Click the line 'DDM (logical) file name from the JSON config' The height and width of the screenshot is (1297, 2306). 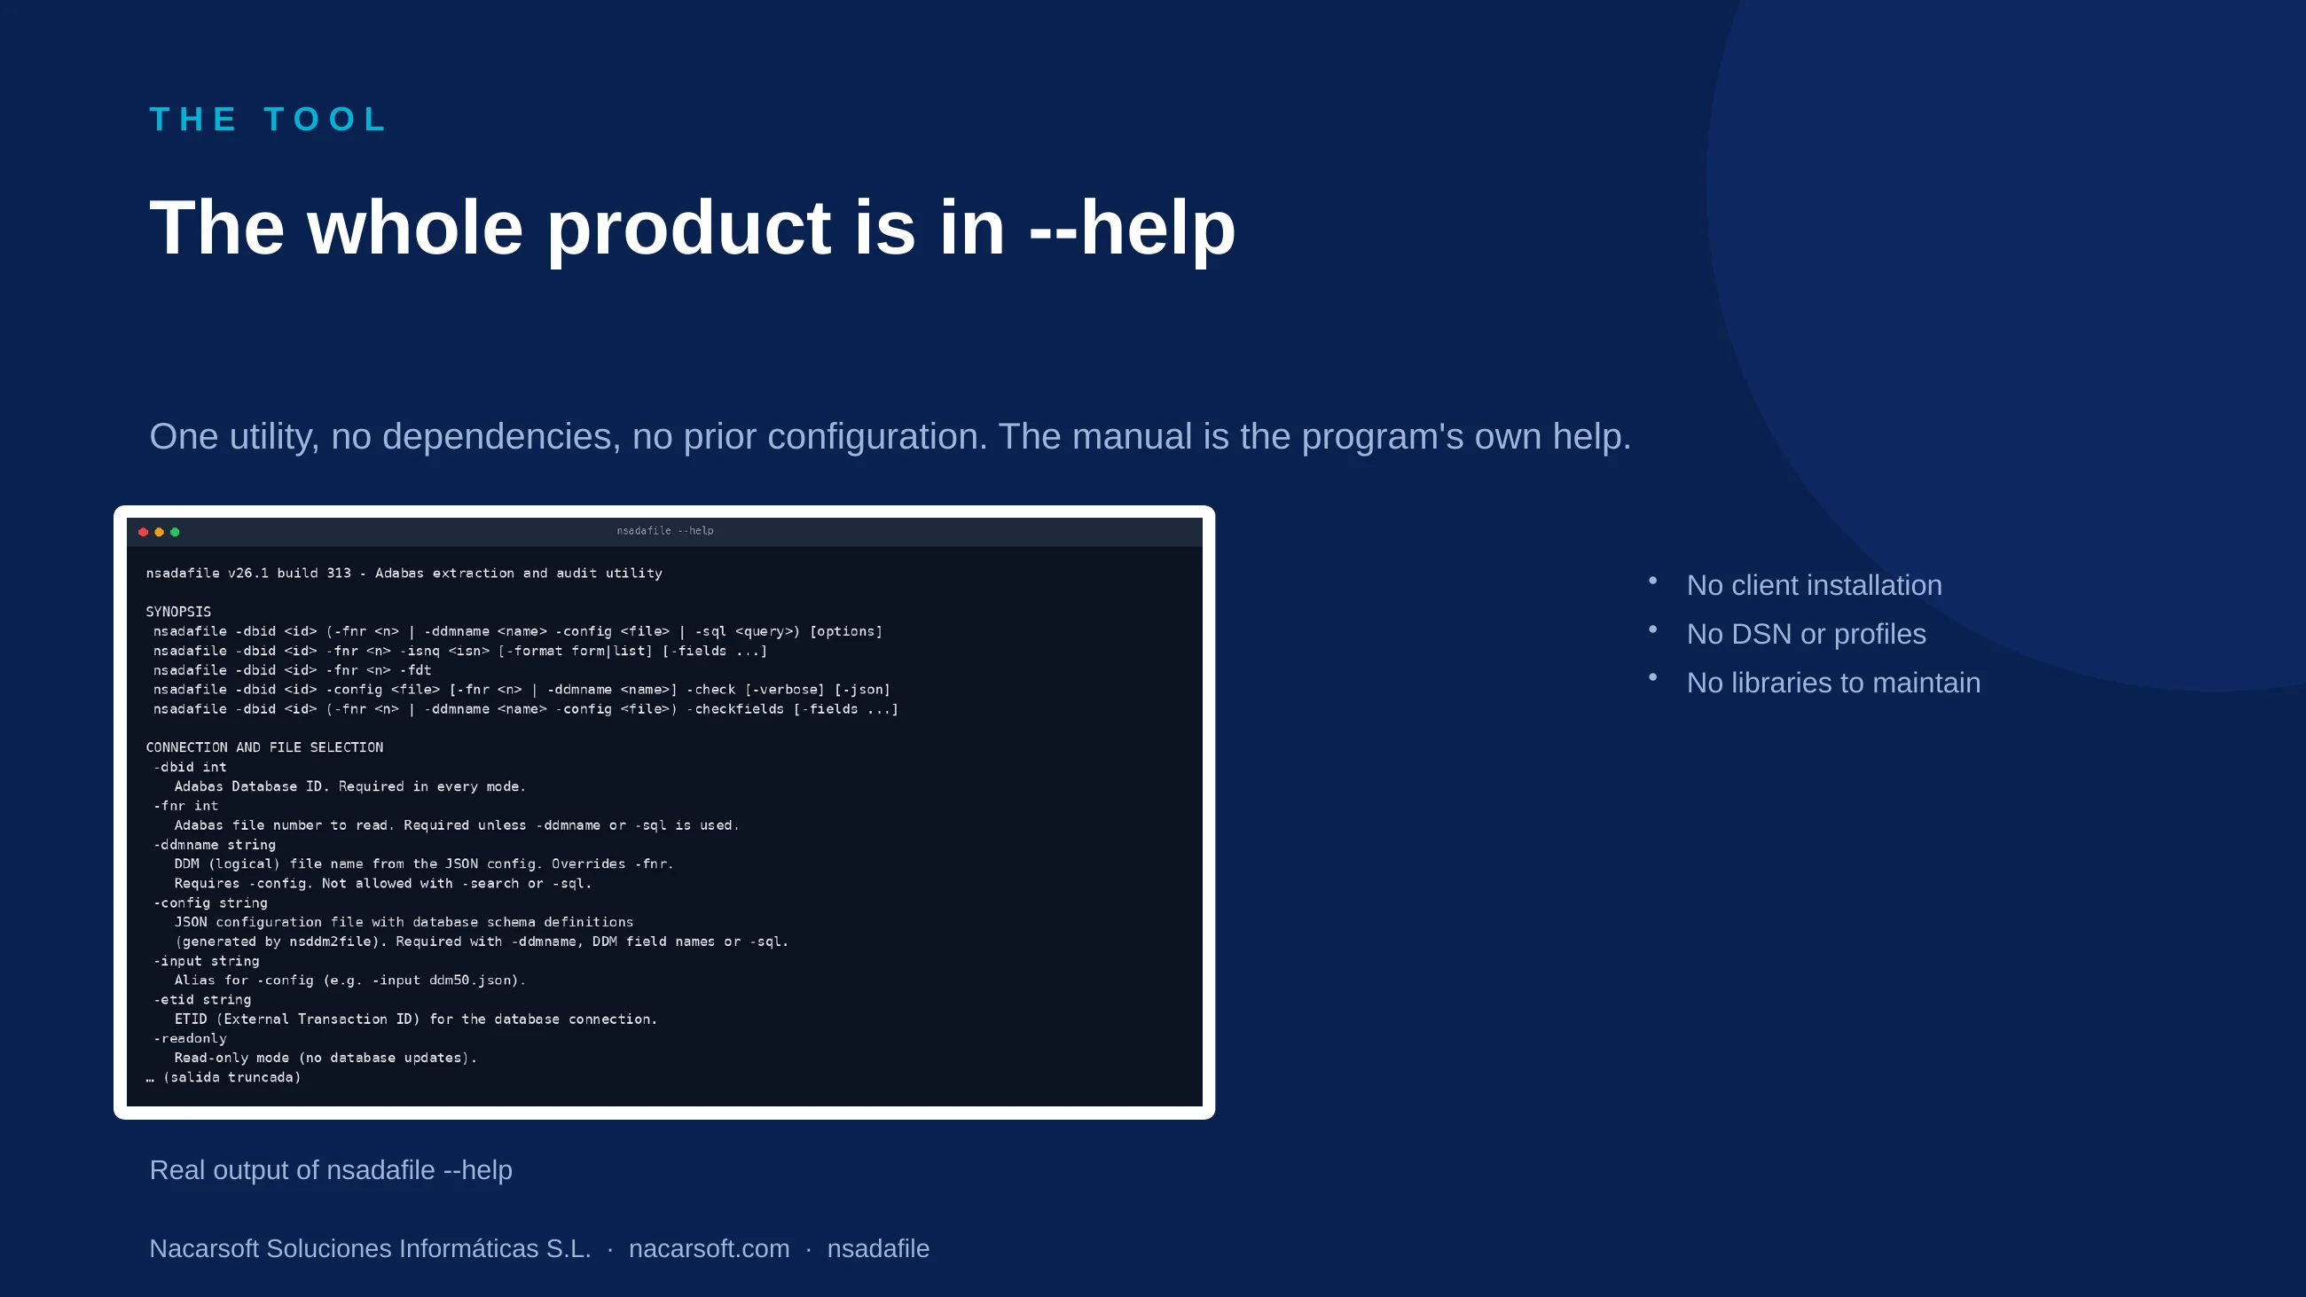click(x=423, y=863)
